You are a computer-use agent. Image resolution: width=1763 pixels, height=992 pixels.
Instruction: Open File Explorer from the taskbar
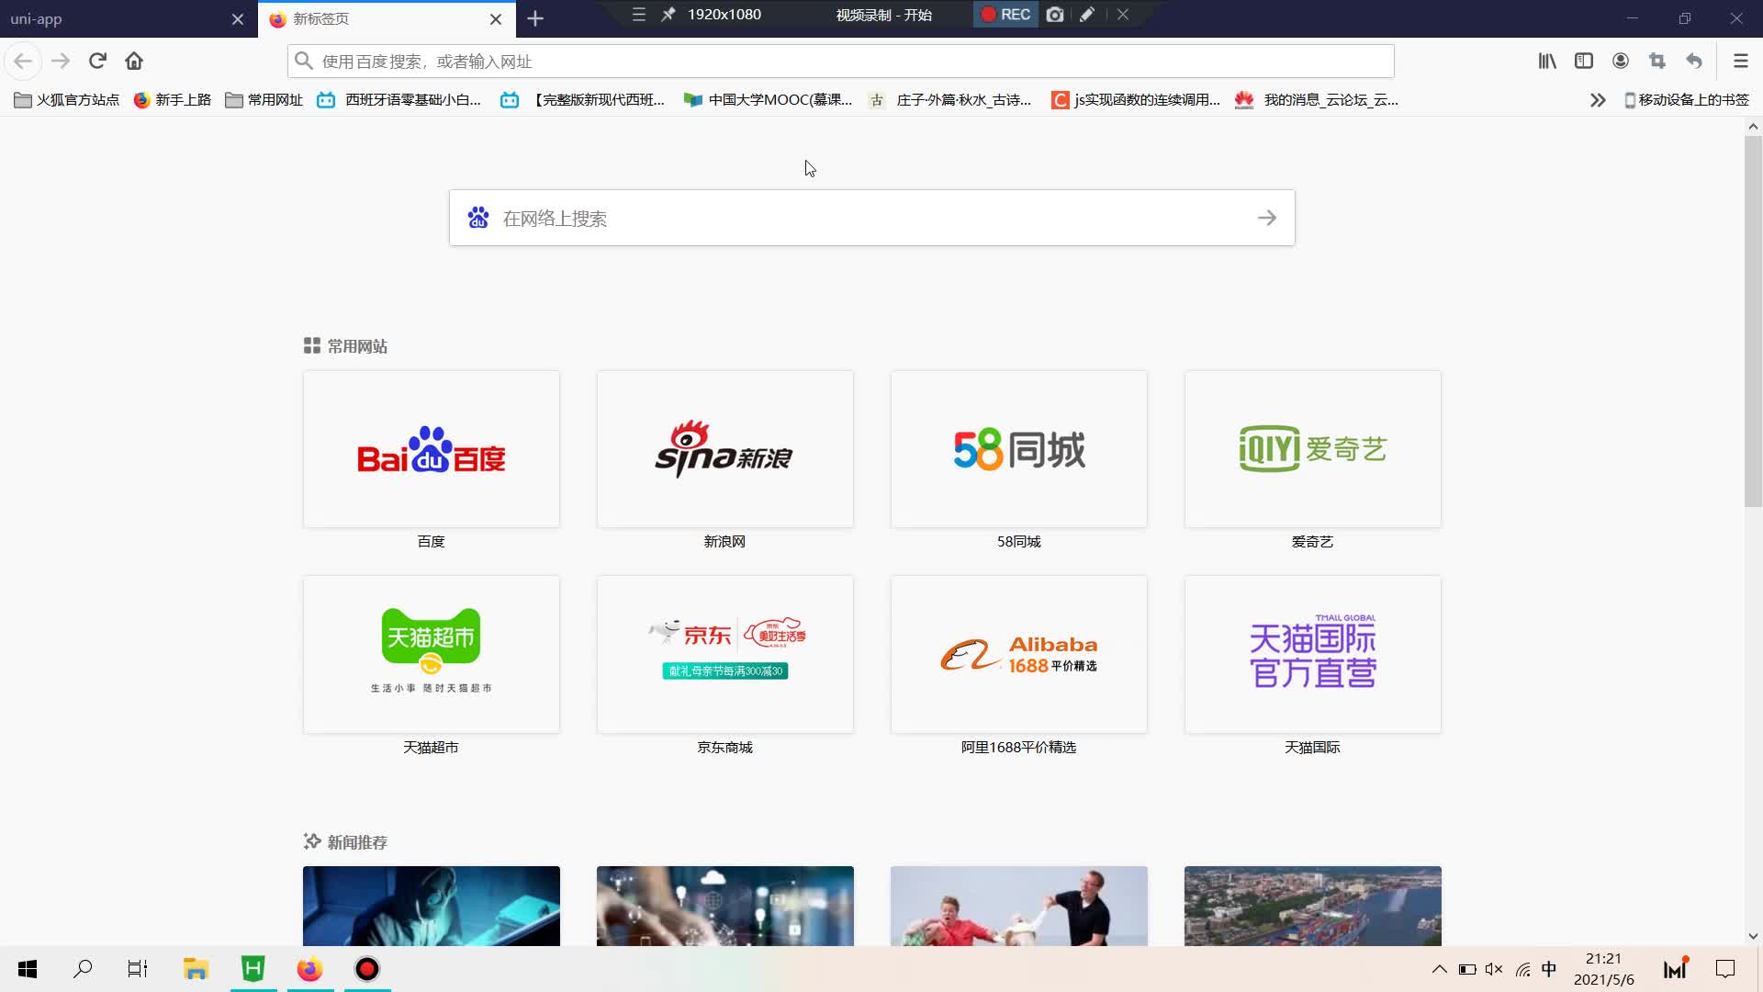[196, 969]
